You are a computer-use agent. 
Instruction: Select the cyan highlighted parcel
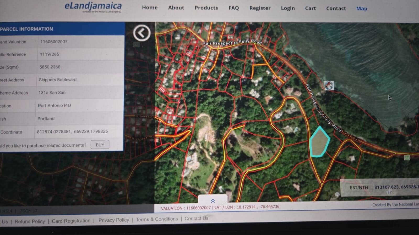[x=319, y=142]
